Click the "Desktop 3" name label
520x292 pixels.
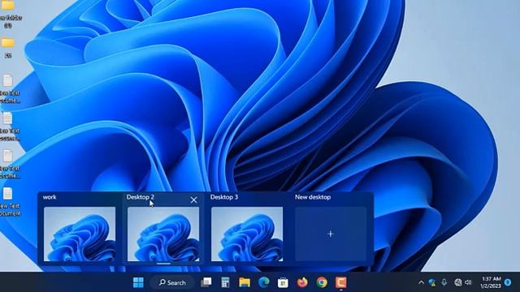click(224, 197)
